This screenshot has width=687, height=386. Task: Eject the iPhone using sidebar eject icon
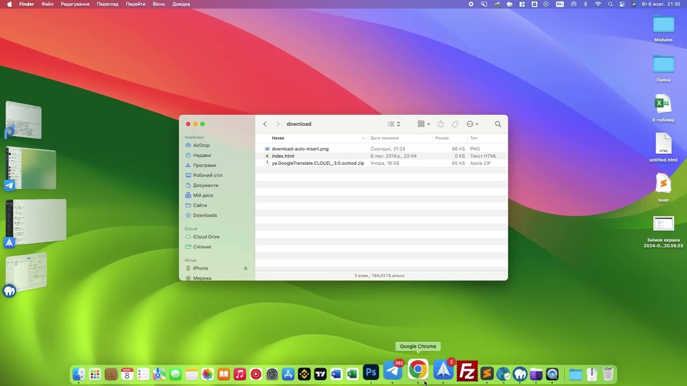246,268
